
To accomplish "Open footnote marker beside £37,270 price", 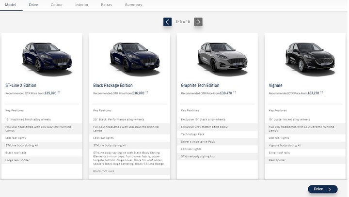I will [x=322, y=92].
